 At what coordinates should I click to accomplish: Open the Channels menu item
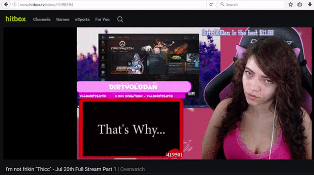41,19
